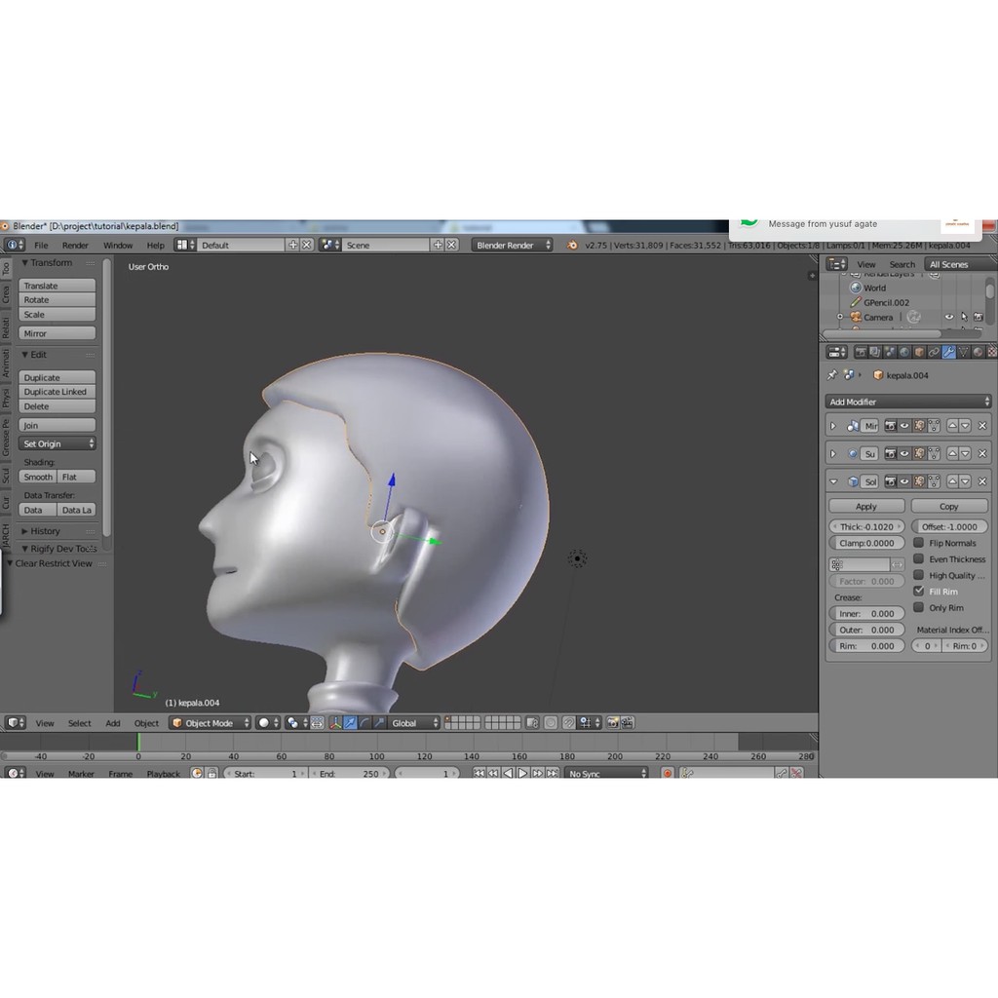The height and width of the screenshot is (998, 998).
Task: Open the Add Modifier dropdown
Action: [x=907, y=402]
